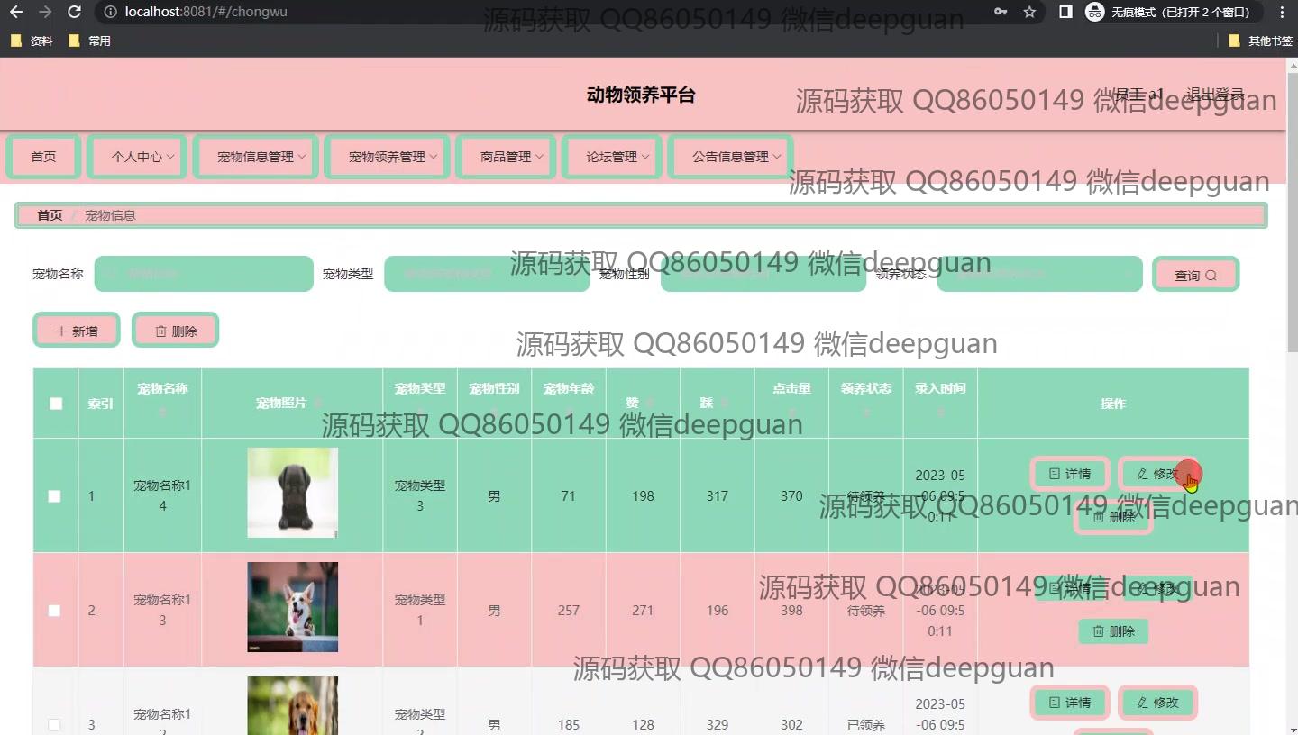Click the 宠物名称 search input field

204,274
